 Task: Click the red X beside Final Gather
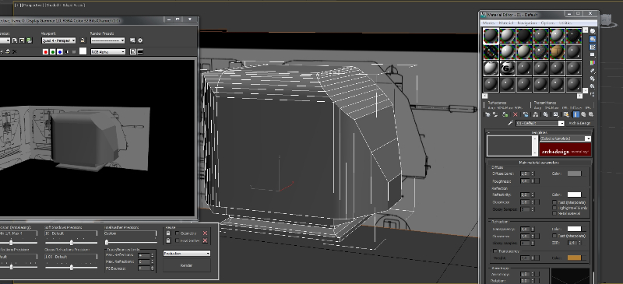point(205,240)
